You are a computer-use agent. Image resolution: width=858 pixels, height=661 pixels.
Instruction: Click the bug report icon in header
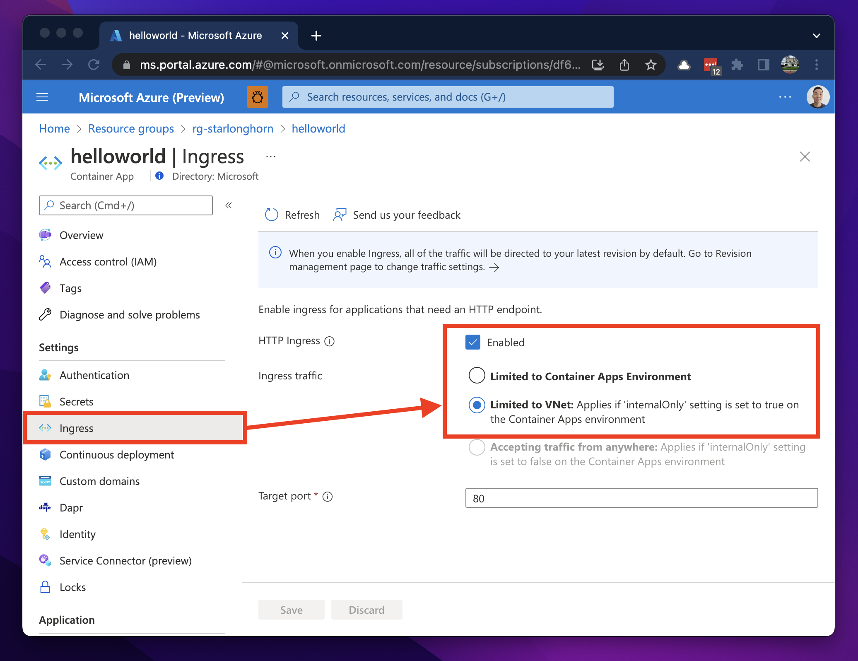(x=257, y=97)
